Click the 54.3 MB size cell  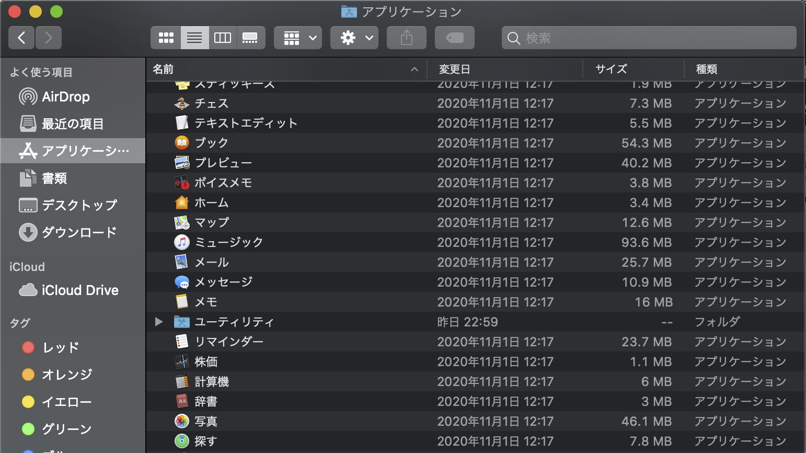click(647, 143)
